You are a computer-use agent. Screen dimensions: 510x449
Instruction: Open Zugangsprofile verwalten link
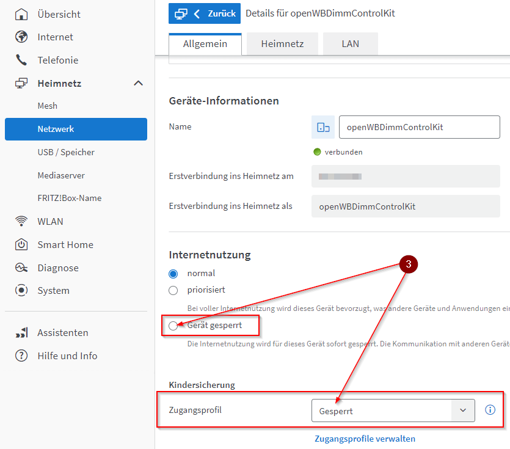tap(365, 439)
